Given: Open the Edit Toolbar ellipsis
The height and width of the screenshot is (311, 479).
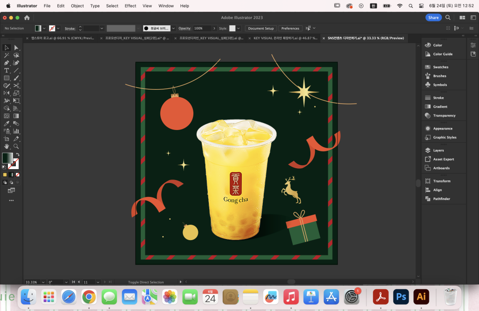Looking at the screenshot, I should pyautogui.click(x=11, y=201).
